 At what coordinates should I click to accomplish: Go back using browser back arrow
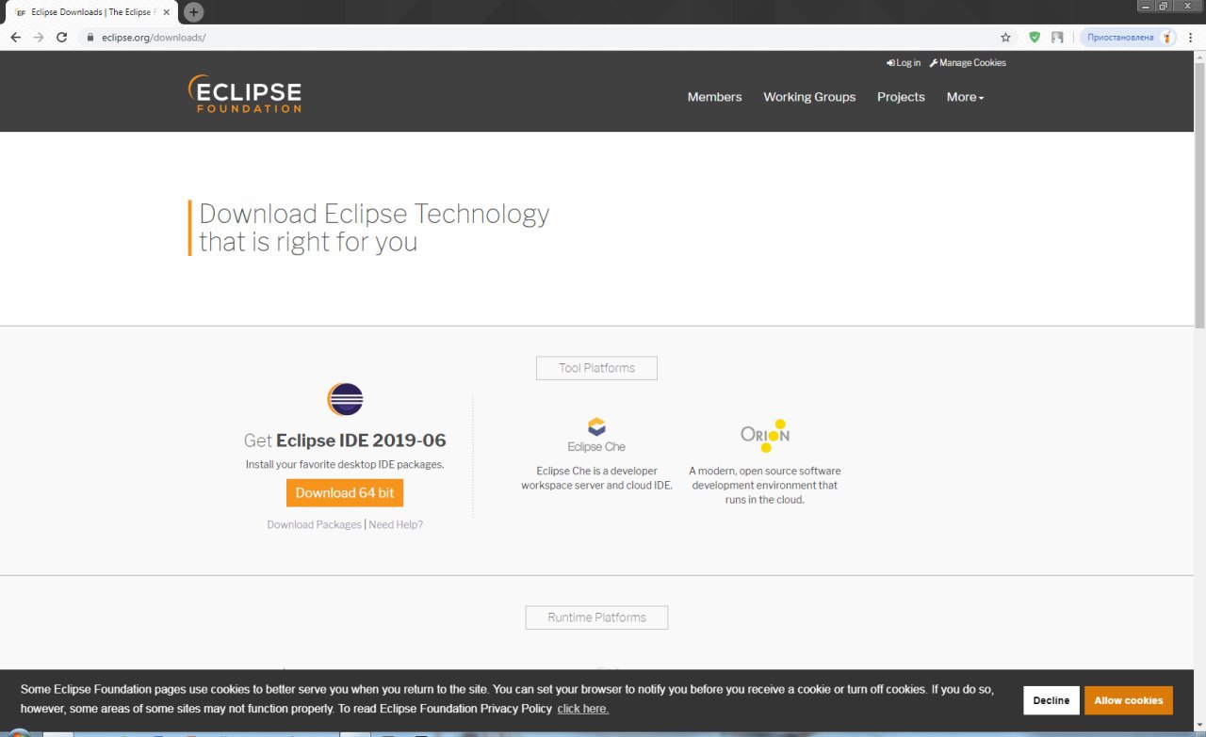[15, 38]
